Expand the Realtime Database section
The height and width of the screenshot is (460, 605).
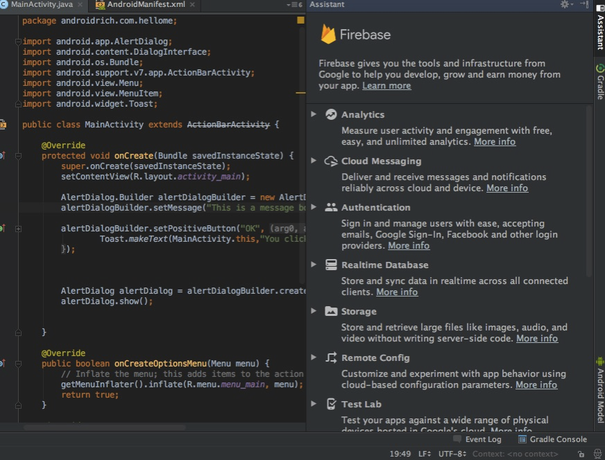coord(314,265)
